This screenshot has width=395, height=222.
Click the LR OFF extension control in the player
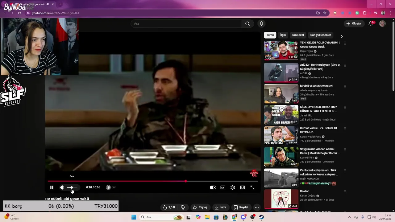pos(111,187)
